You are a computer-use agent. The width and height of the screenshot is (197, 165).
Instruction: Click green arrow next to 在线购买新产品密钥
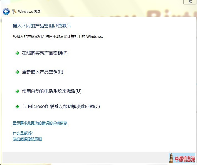(17, 53)
